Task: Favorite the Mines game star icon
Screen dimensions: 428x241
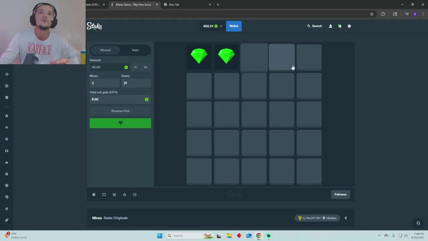Action: [x=124, y=194]
